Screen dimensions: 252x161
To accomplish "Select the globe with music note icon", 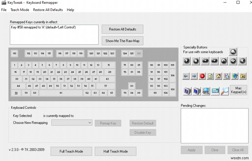I will point(235,76).
